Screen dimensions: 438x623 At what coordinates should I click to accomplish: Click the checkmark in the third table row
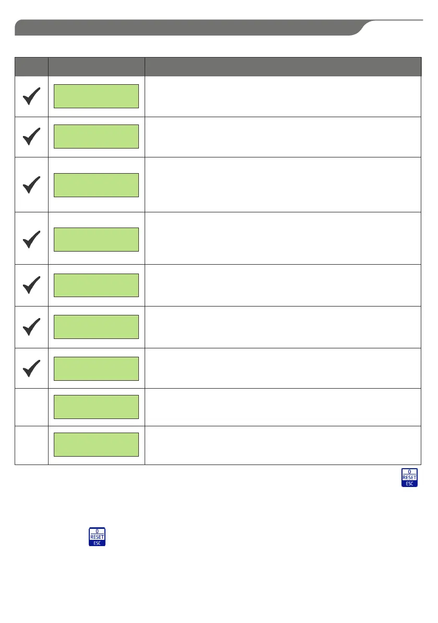[x=32, y=185]
